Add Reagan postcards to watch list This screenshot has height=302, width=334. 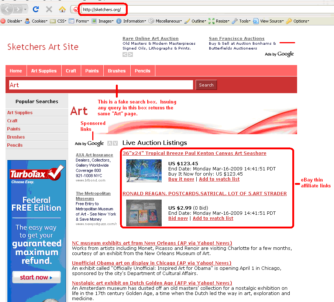[213, 218]
